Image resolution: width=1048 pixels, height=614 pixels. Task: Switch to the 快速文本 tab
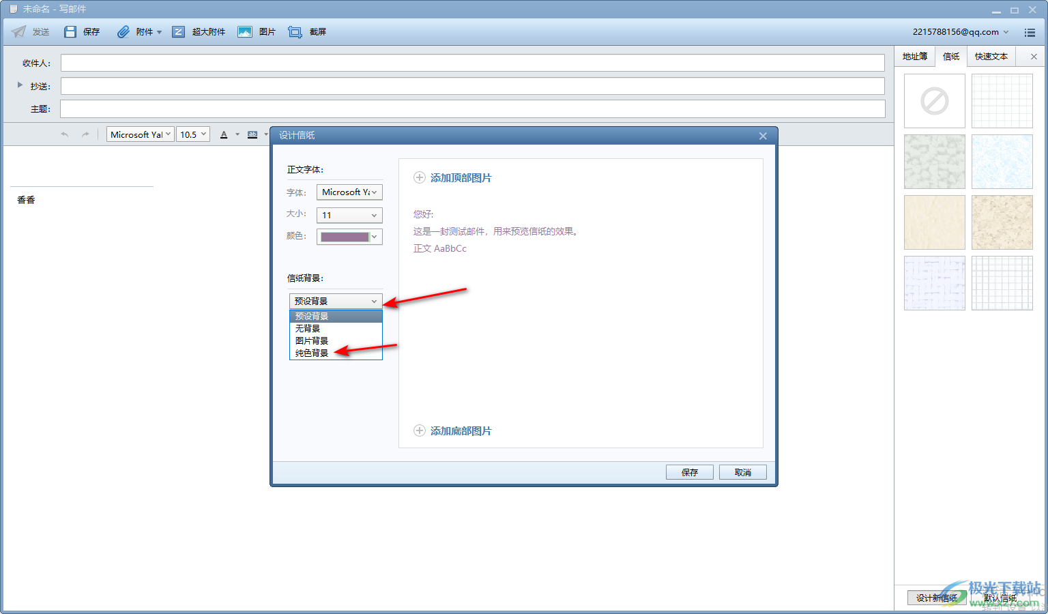[991, 57]
